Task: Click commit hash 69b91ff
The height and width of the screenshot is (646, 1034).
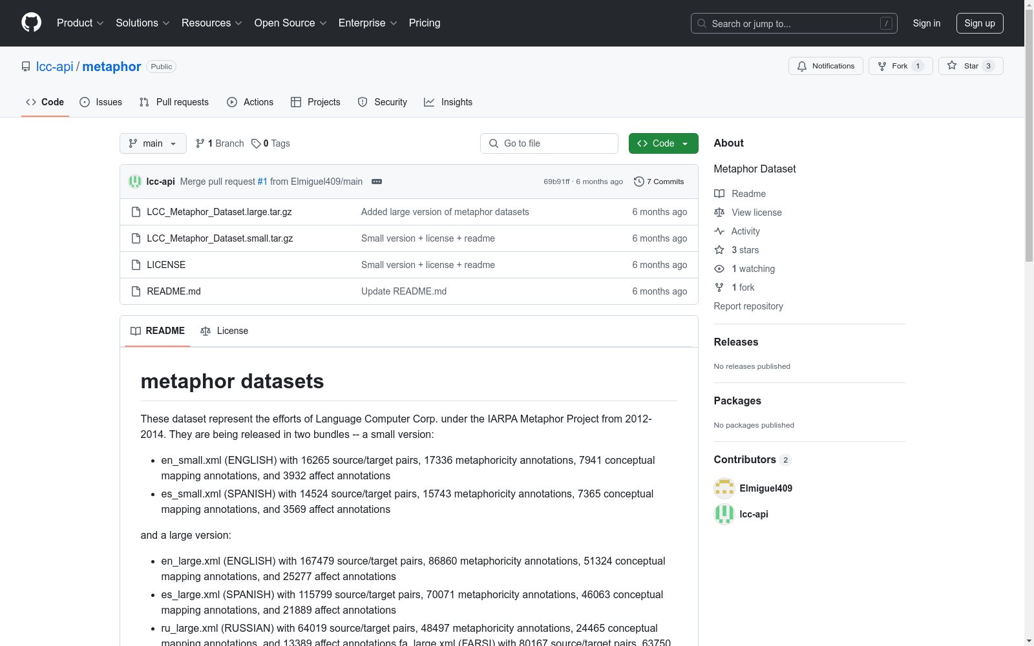Action: click(x=556, y=182)
